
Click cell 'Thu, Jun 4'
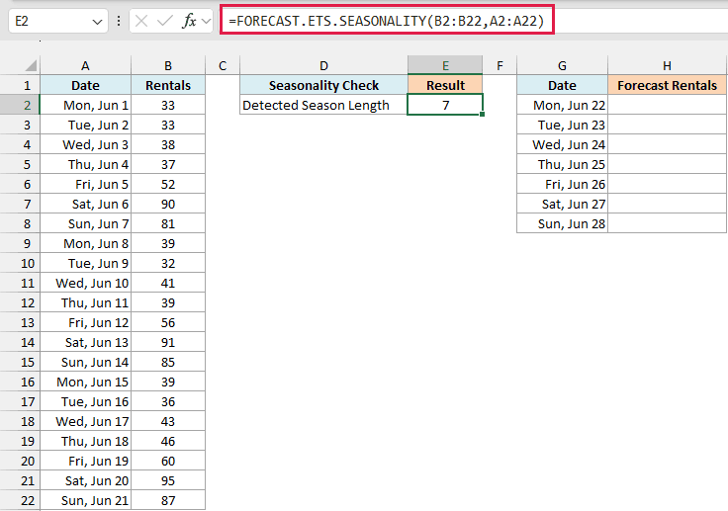pos(85,165)
